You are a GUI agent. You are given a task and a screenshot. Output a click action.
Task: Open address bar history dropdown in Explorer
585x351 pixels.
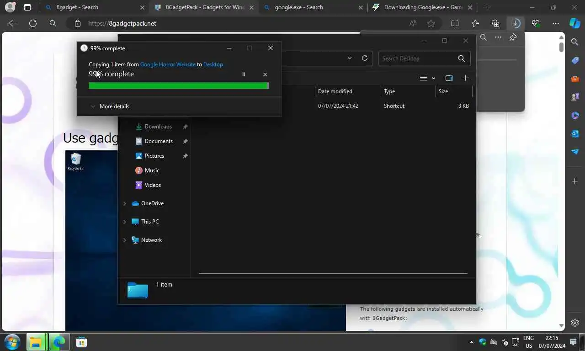(350, 58)
